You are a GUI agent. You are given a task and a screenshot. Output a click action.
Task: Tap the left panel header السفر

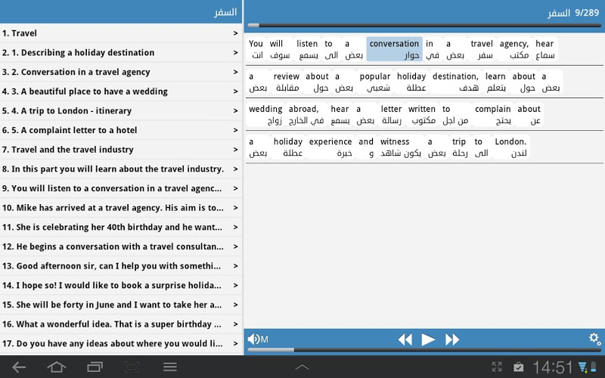tap(225, 12)
